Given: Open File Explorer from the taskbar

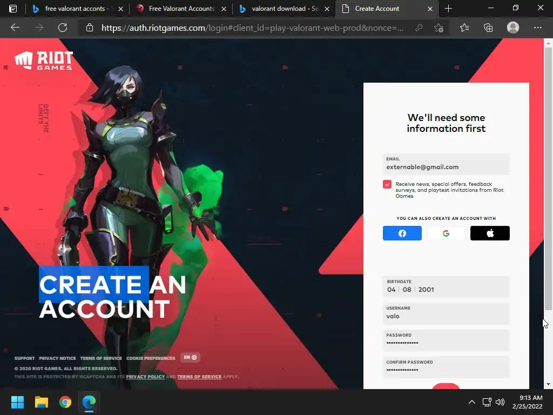Looking at the screenshot, I should [x=41, y=402].
